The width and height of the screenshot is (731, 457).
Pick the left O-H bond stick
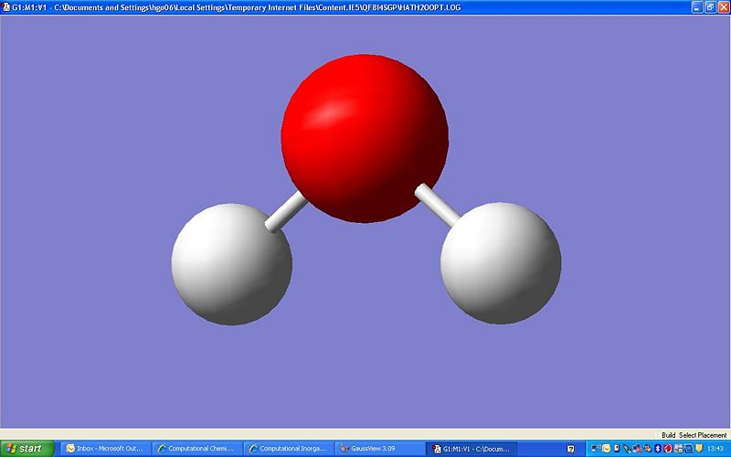coord(286,213)
